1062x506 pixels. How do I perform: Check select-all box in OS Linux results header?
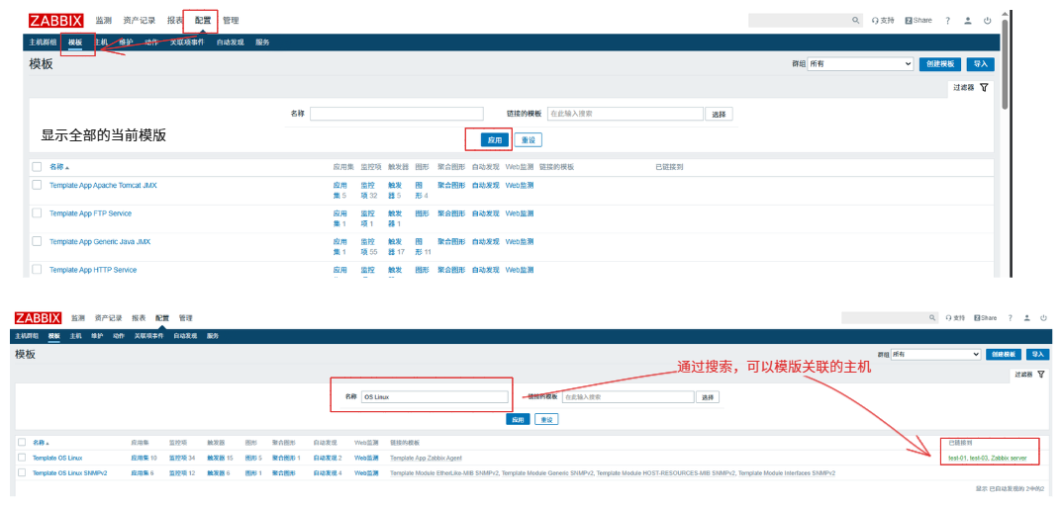22,443
